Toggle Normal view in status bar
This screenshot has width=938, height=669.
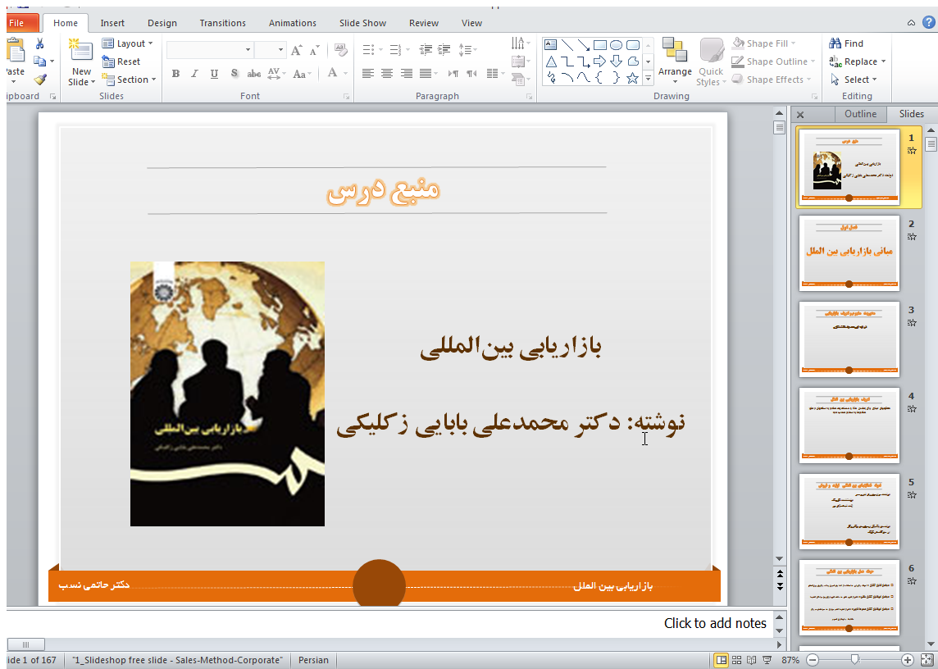pos(722,660)
